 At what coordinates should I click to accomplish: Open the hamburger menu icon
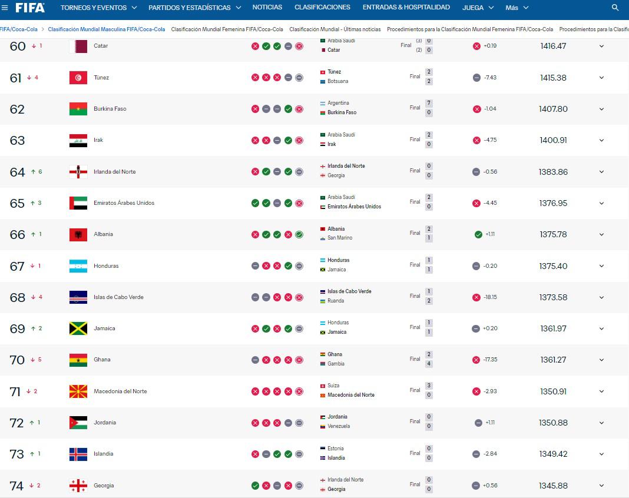point(5,8)
